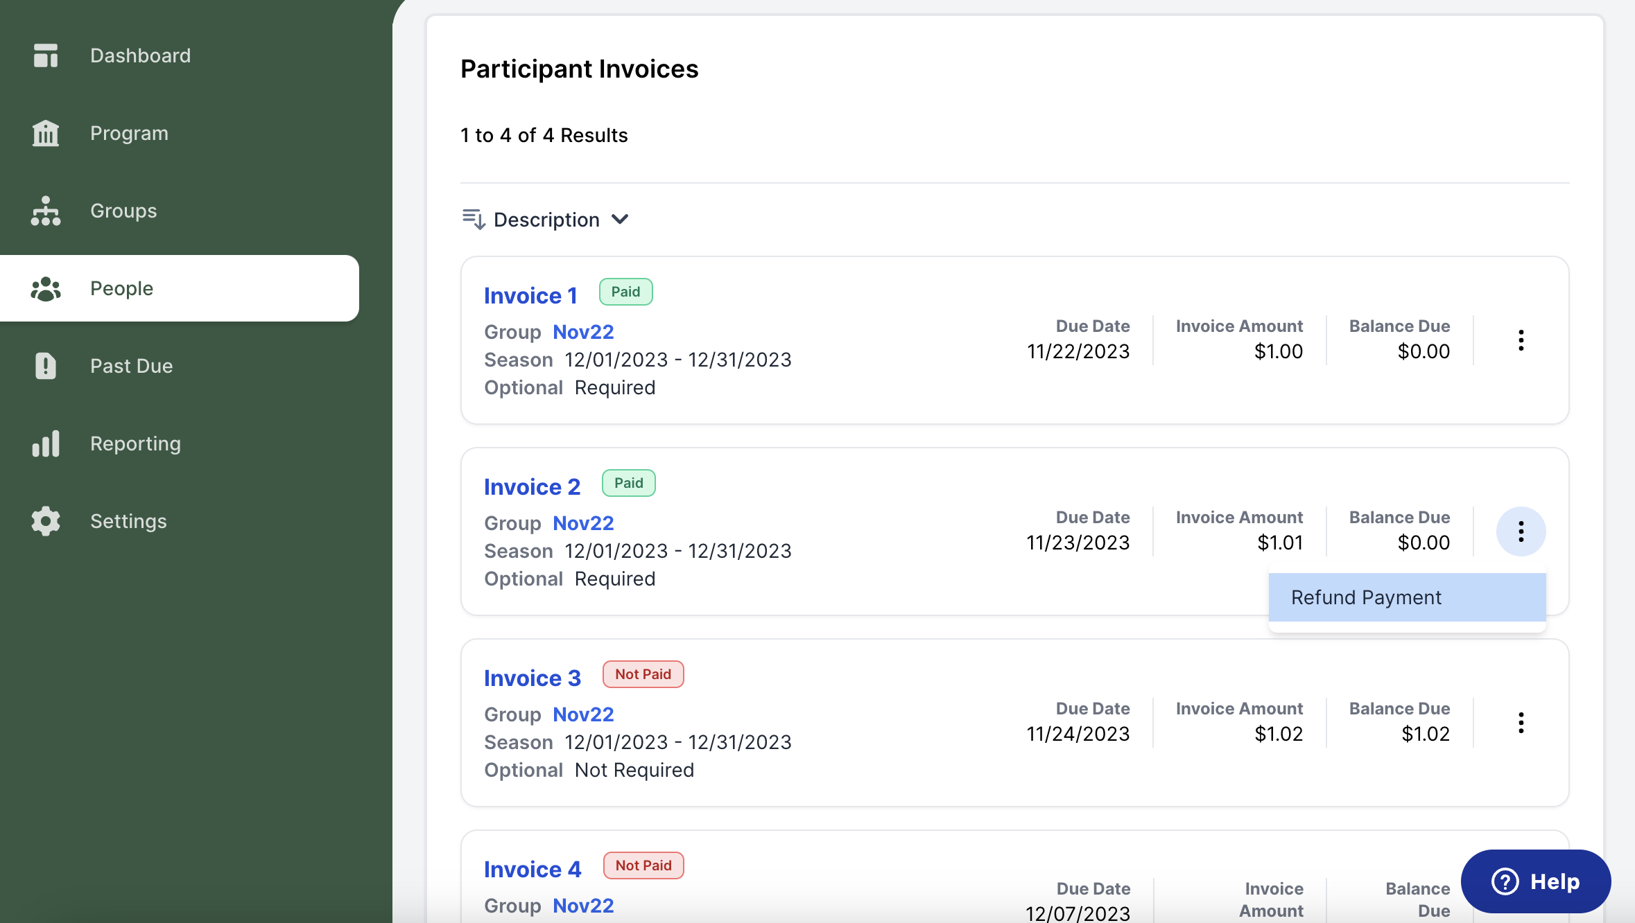Click the sort icon next to Description
Screen dimensions: 1635x923
point(473,219)
